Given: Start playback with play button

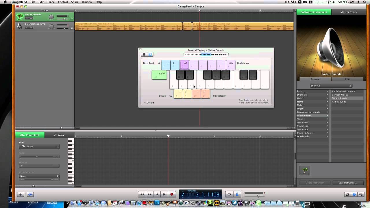Looking at the screenshot, I should (x=164, y=194).
